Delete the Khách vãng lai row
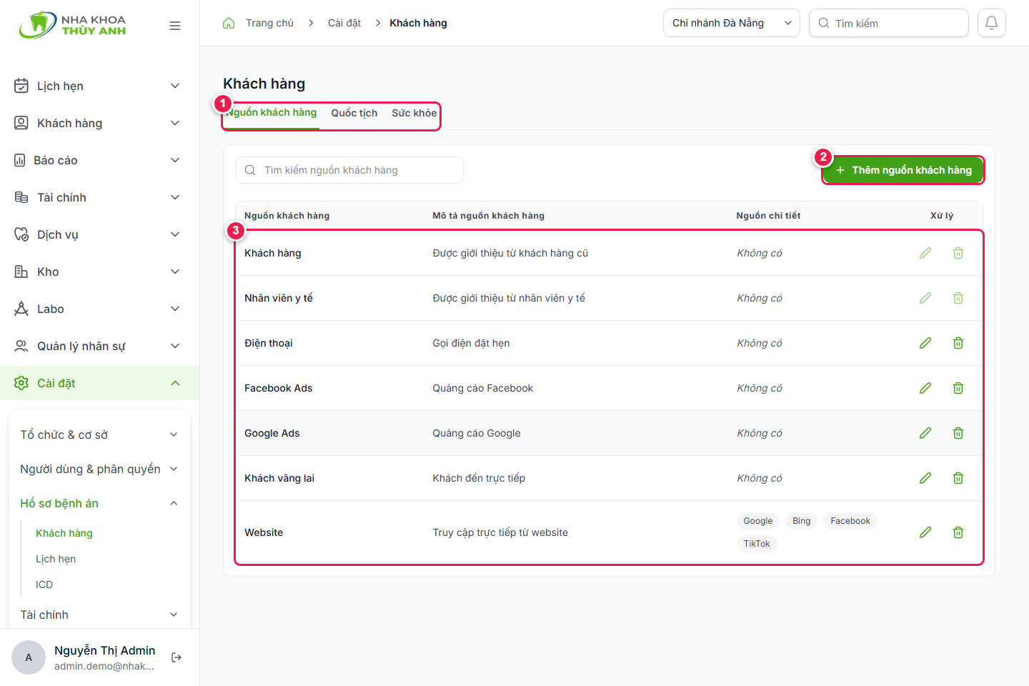 click(x=958, y=478)
